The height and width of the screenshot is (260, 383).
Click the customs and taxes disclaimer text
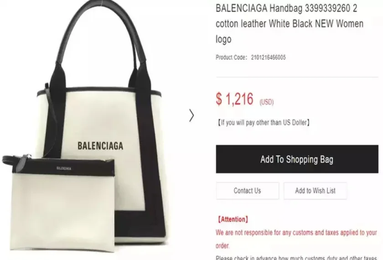point(296,239)
